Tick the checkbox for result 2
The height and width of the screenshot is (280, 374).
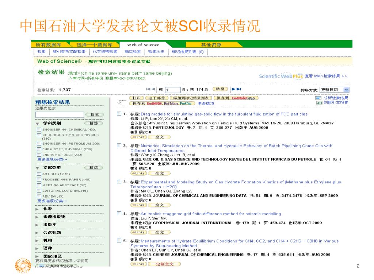point(119,145)
